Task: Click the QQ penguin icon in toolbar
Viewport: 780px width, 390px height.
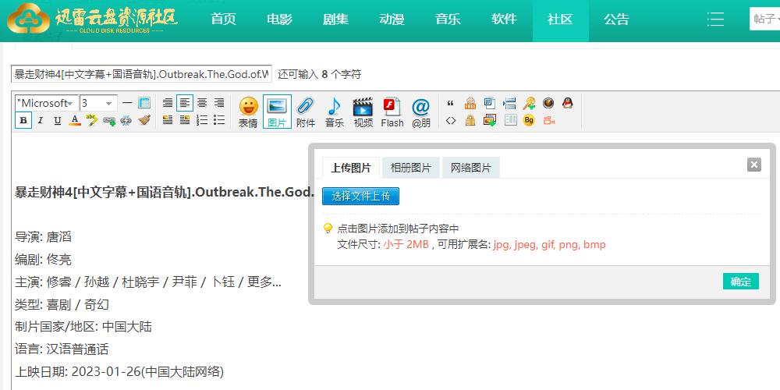Action: pos(568,103)
